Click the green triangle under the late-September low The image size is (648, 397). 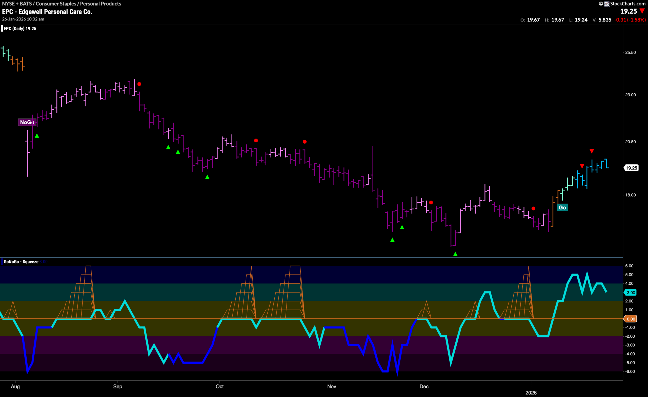pyautogui.click(x=208, y=177)
